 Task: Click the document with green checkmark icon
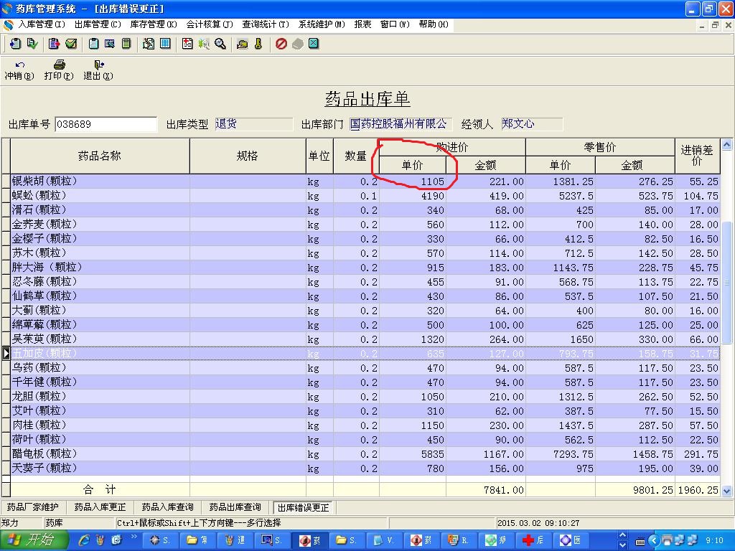click(32, 44)
